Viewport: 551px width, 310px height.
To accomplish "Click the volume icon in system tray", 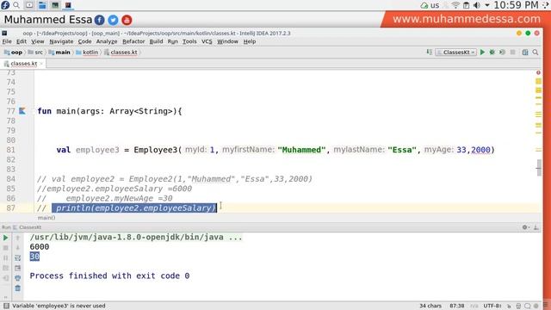I will coord(477,5).
